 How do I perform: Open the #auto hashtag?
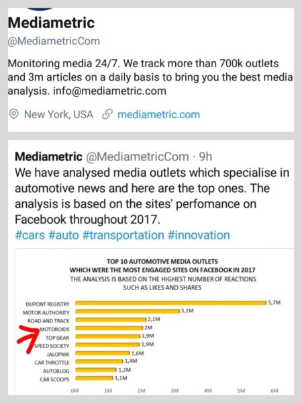coord(64,235)
